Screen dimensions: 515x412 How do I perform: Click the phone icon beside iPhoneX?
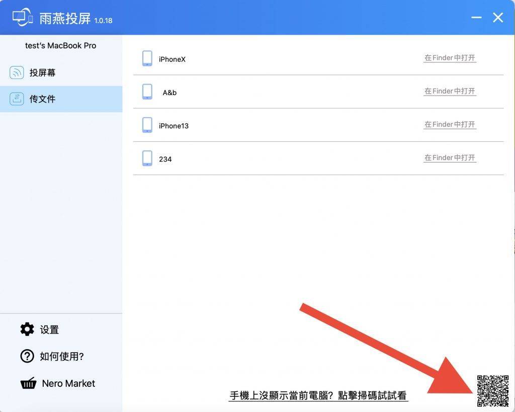click(147, 59)
